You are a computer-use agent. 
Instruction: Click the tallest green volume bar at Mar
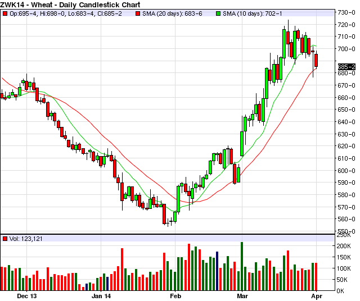click(x=242, y=266)
